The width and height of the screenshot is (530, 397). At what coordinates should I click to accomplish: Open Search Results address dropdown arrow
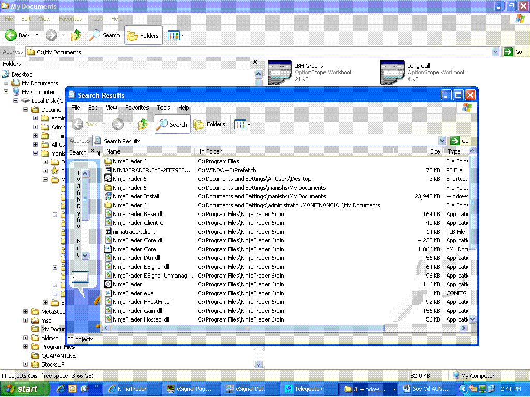point(442,141)
